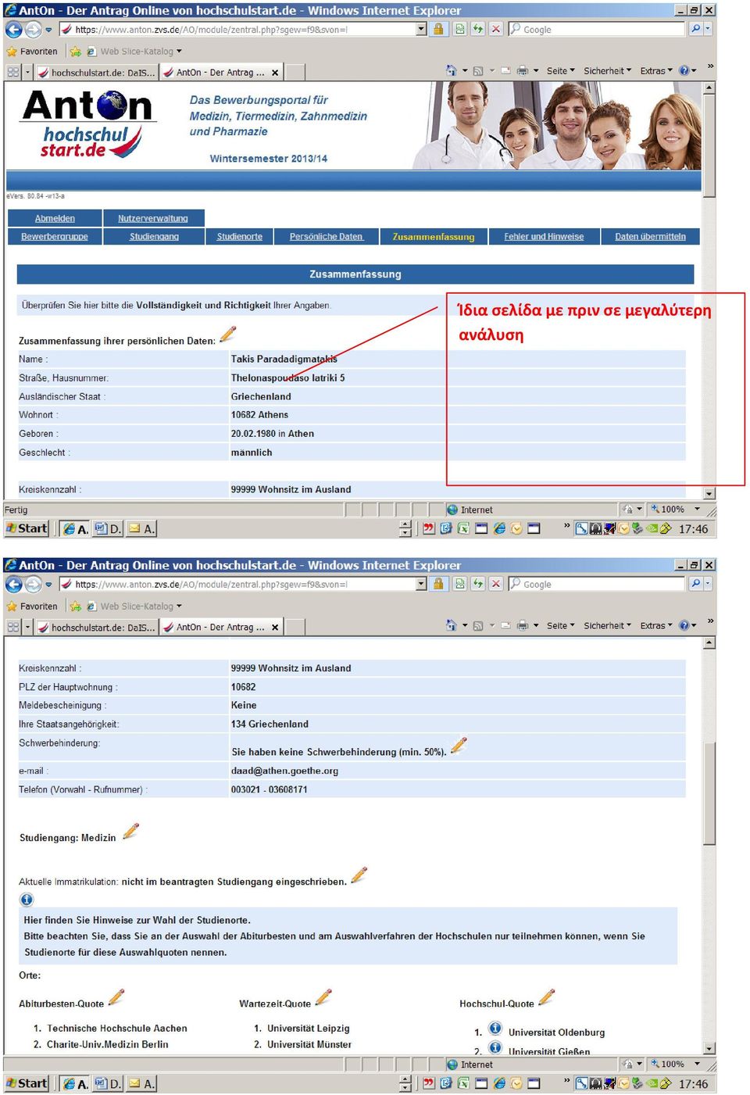Open 100% zoom dropdown in lower status bar
The image size is (750, 1095).
pos(697,1064)
